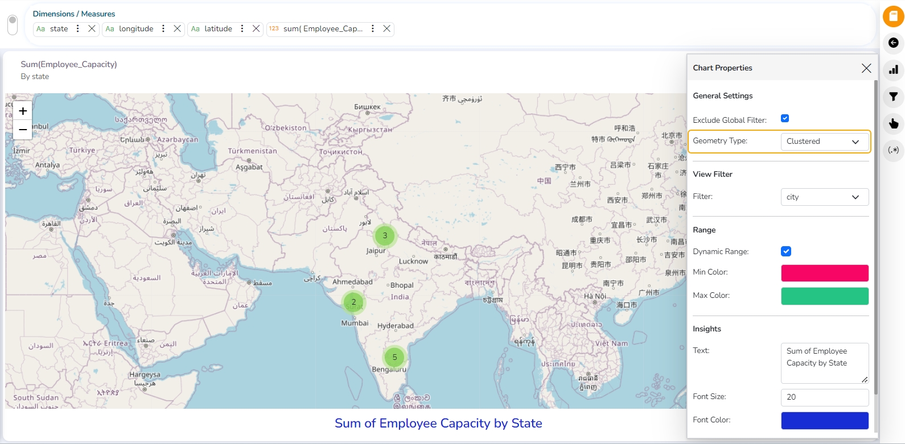Image resolution: width=905 pixels, height=444 pixels.
Task: Pick the pink Min Color swatch
Action: tap(824, 273)
